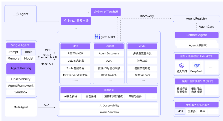Image resolution: width=223 pixels, height=121 pixels.
Task: Select the Remote Agent header
Action: [x=197, y=35]
